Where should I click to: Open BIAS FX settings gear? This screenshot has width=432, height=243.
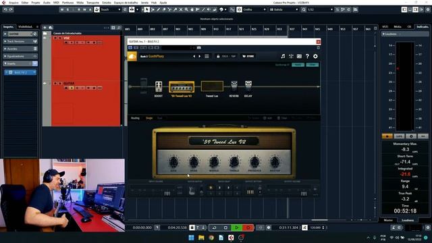315,56
